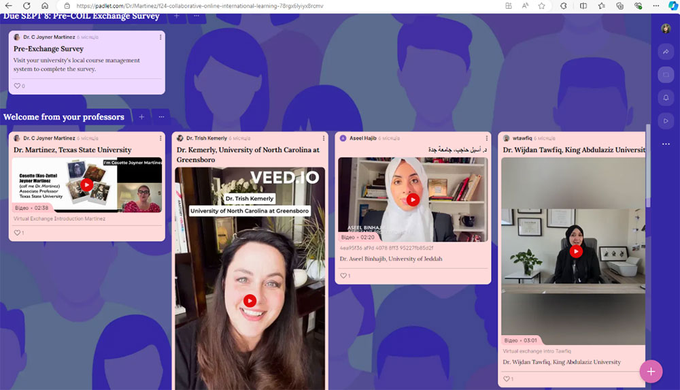Screen dimensions: 680x390
Task: Add post to Pre-COIL Exchange Survey section
Action: pyautogui.click(x=177, y=16)
